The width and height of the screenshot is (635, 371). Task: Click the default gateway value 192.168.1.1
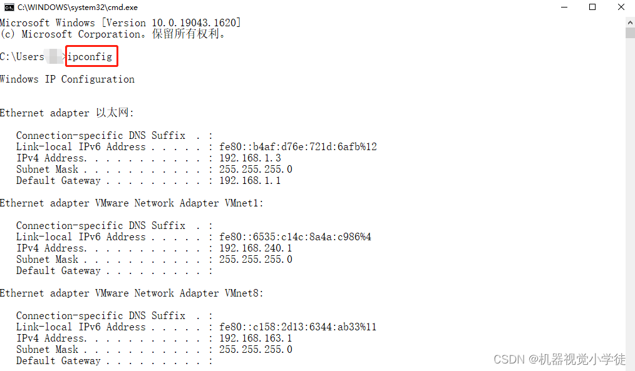[x=250, y=180]
